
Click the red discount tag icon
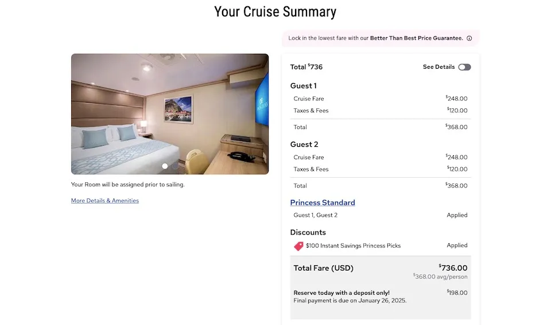click(x=298, y=246)
